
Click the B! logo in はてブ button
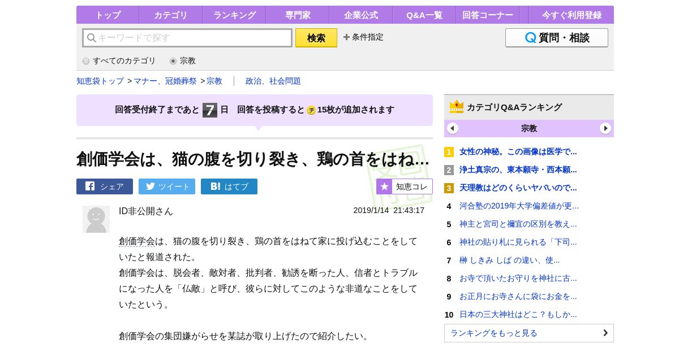point(216,186)
